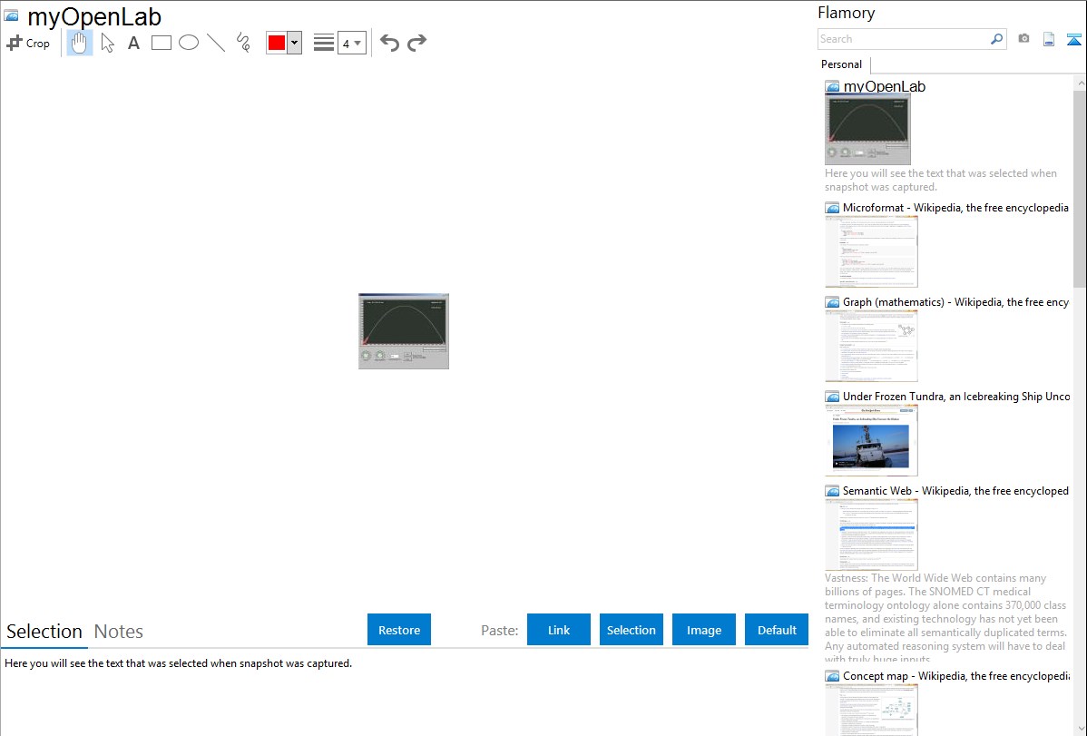This screenshot has width=1087, height=736.
Task: Click the 'Here you will see' selection text
Action: pyautogui.click(x=178, y=663)
